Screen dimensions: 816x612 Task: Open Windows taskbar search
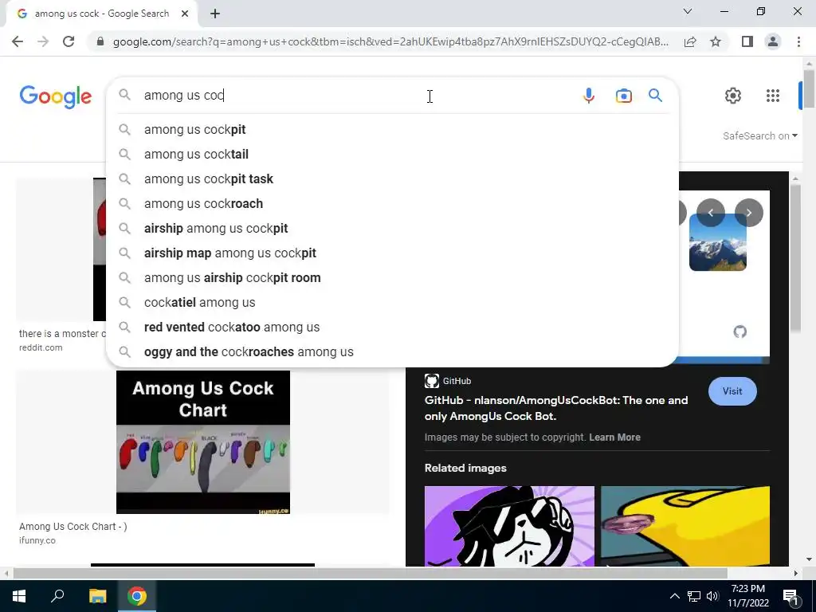pyautogui.click(x=57, y=596)
